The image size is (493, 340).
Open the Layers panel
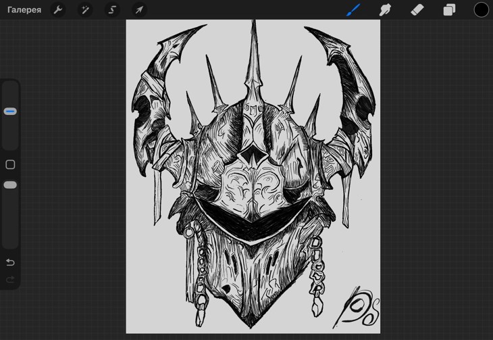pyautogui.click(x=449, y=9)
